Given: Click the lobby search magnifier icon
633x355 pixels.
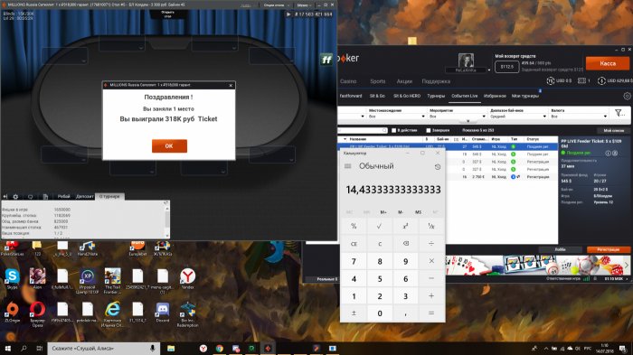Looking at the screenshot, I should (384, 130).
